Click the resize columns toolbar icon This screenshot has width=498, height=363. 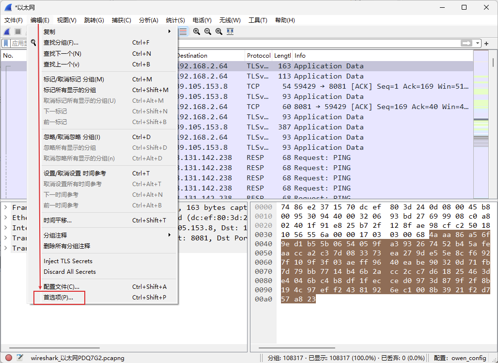[x=230, y=32]
